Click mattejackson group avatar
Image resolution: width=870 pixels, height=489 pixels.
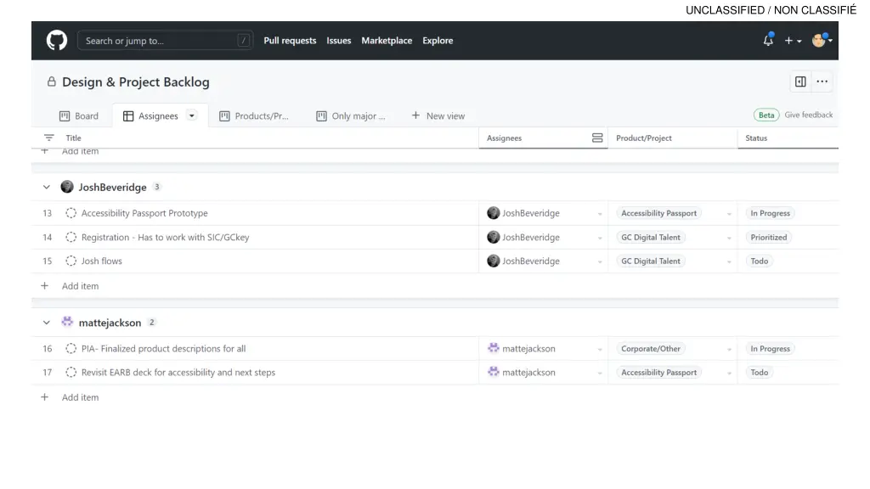click(x=67, y=322)
